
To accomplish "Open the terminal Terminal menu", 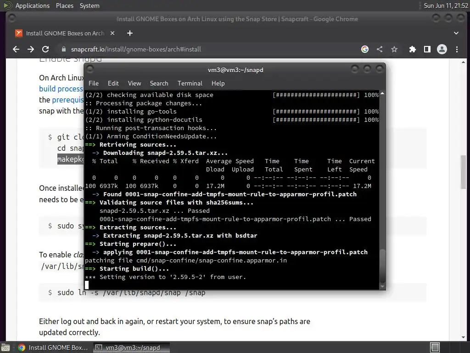I will pyautogui.click(x=190, y=84).
